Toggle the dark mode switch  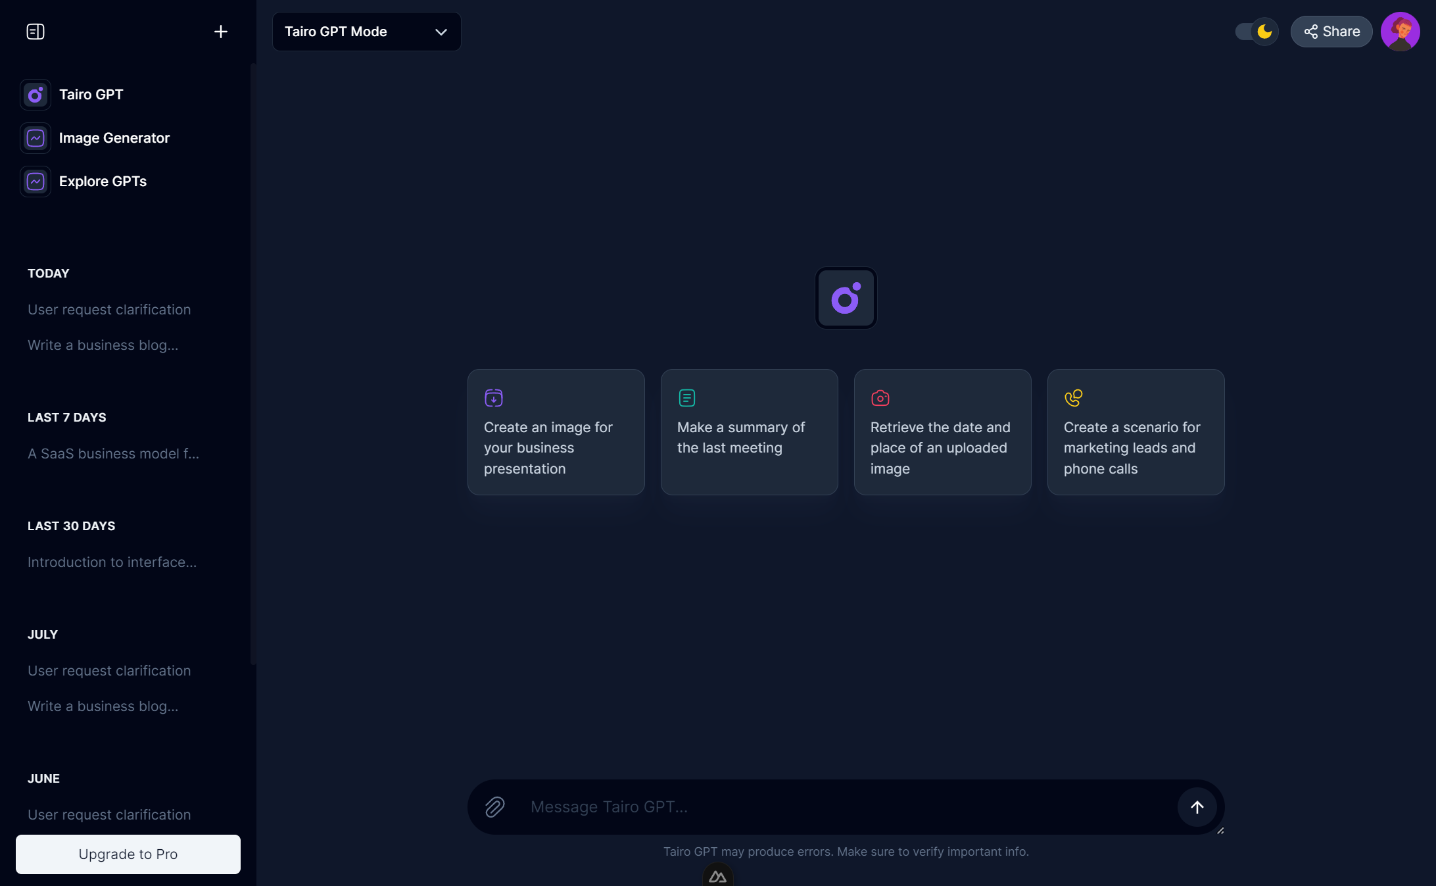pos(1256,31)
